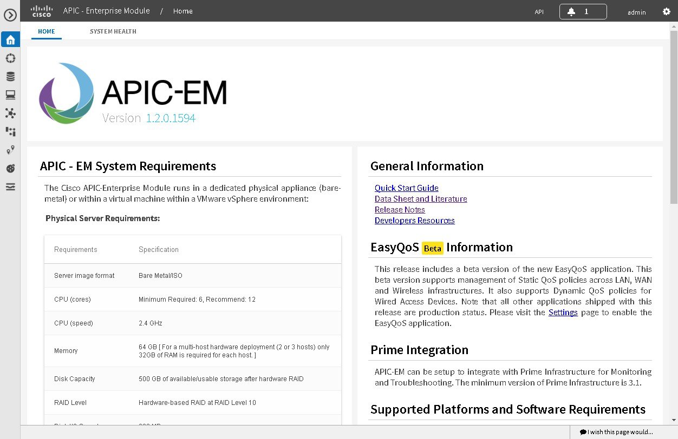Open the Topology view icon
This screenshot has height=439, width=678.
10,114
